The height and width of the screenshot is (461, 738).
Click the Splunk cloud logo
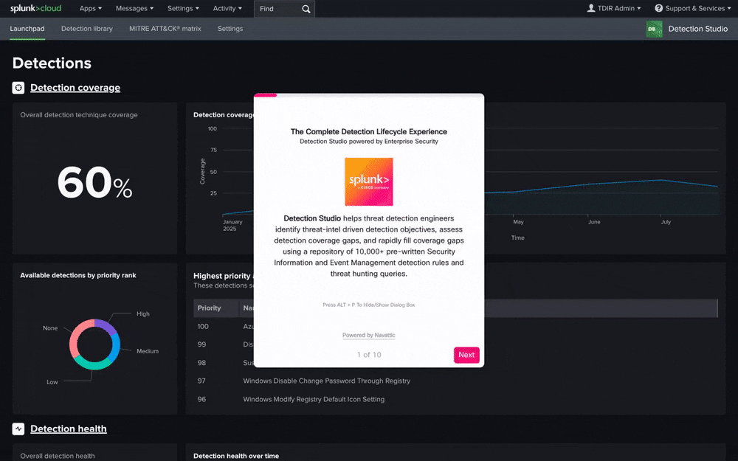pos(35,8)
